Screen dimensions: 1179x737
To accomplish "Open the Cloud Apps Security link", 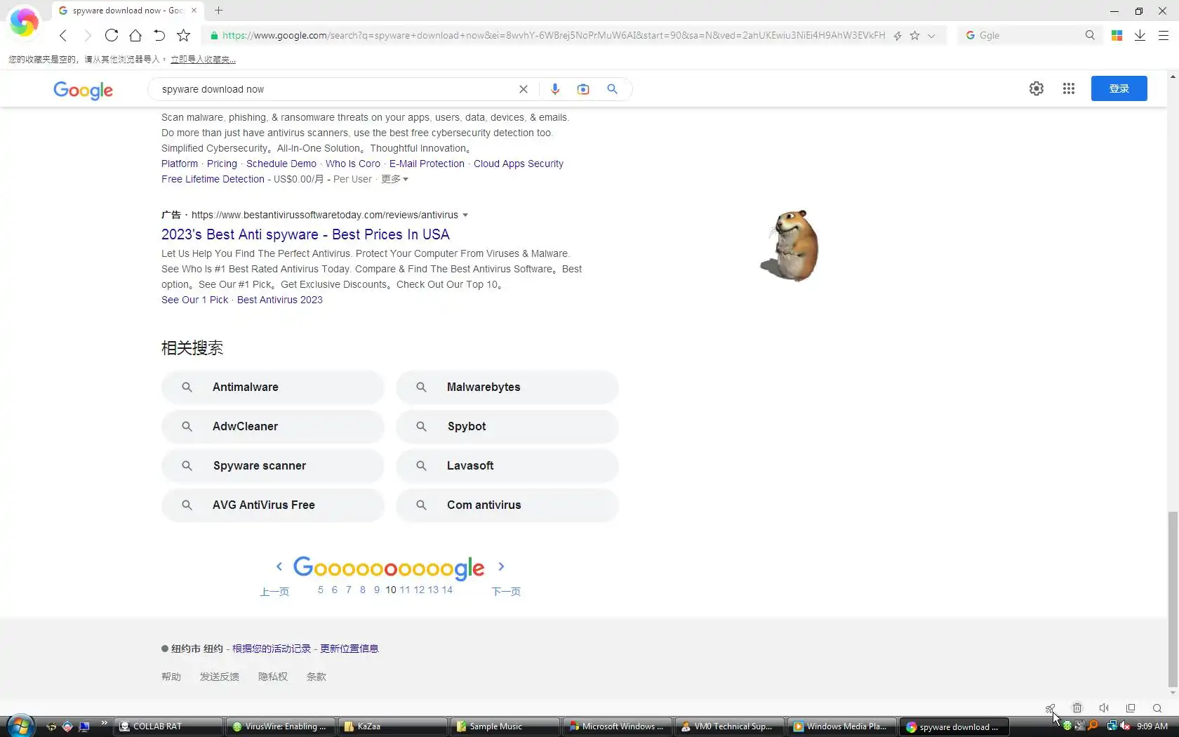I will point(519,164).
